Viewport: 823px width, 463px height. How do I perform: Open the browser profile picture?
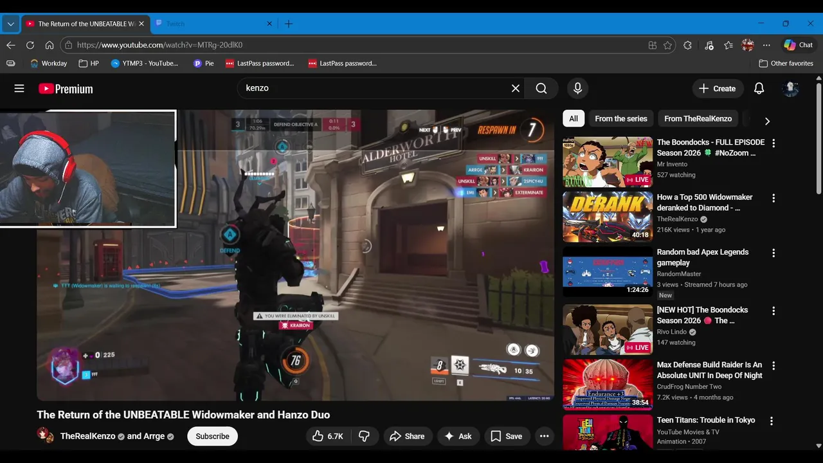coord(747,45)
